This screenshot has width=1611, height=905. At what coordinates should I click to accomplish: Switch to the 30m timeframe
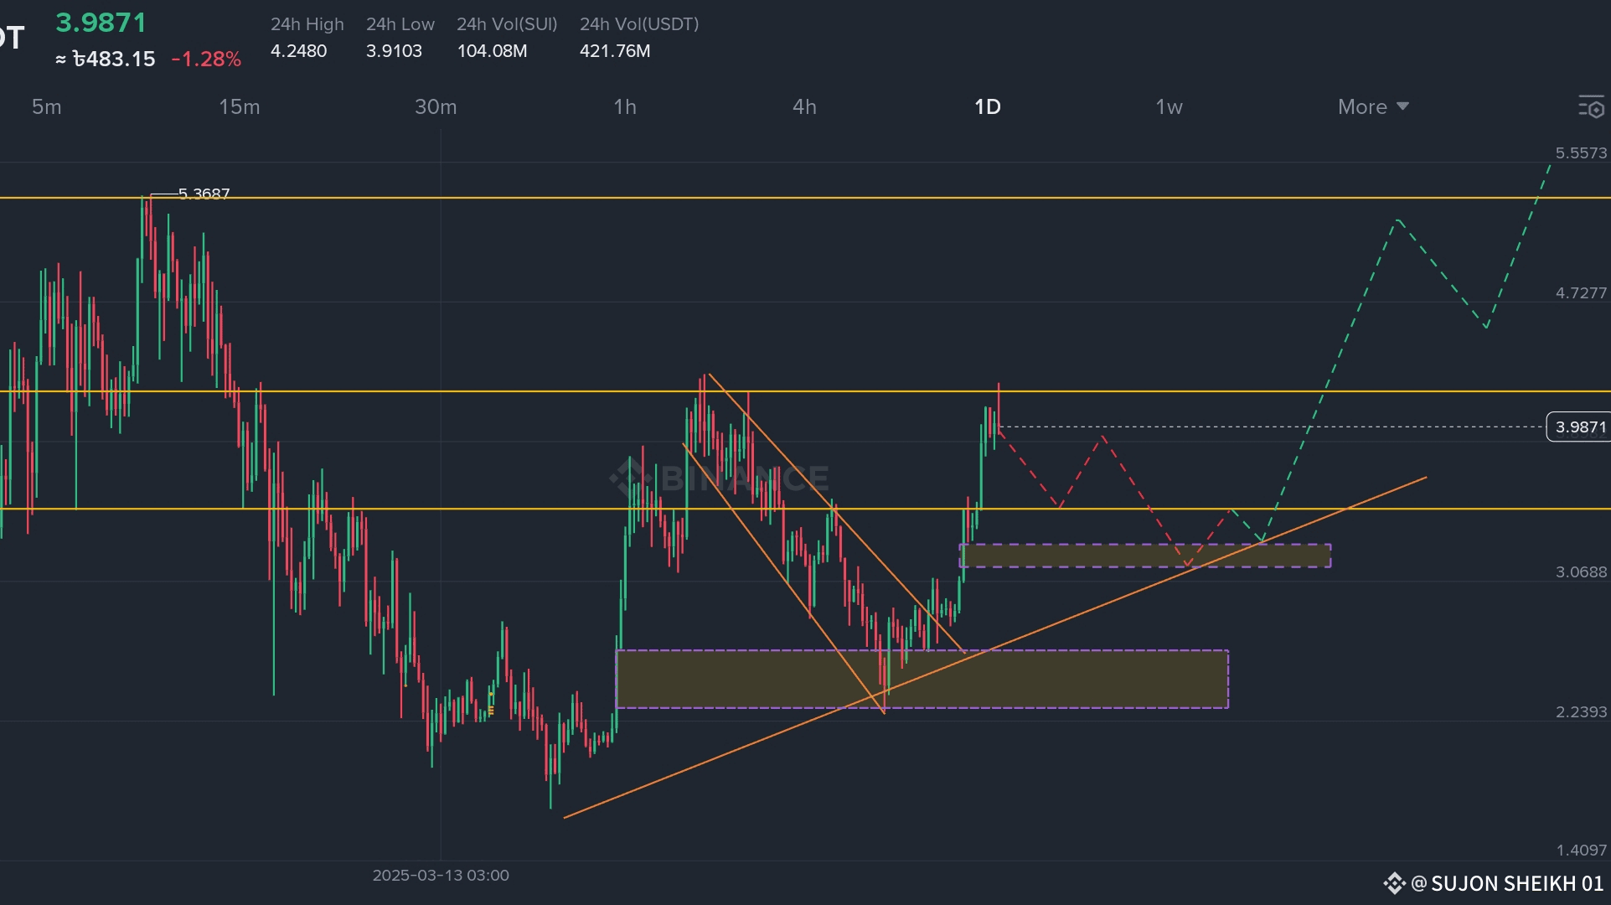coord(436,107)
